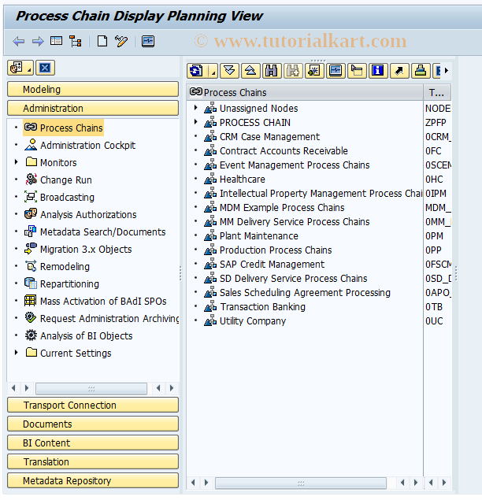Select Repartitioning
Screen dimensions: 482x500
(x=69, y=283)
